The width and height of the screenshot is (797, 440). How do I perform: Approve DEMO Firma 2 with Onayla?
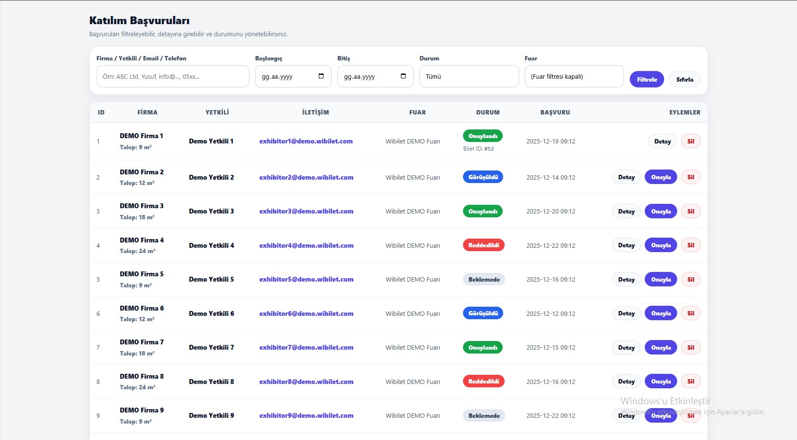[661, 177]
